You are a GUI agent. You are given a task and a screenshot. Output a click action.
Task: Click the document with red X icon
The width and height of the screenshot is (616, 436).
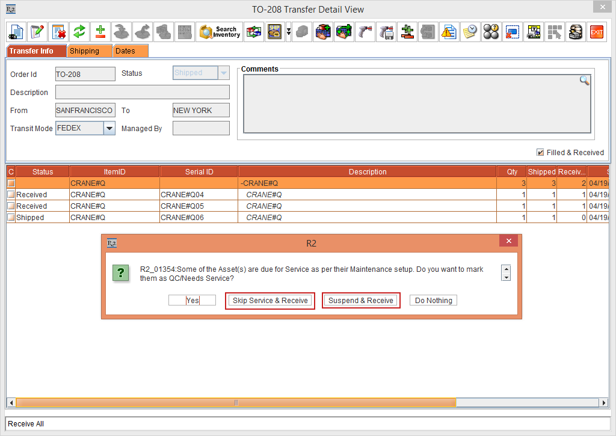coord(58,32)
